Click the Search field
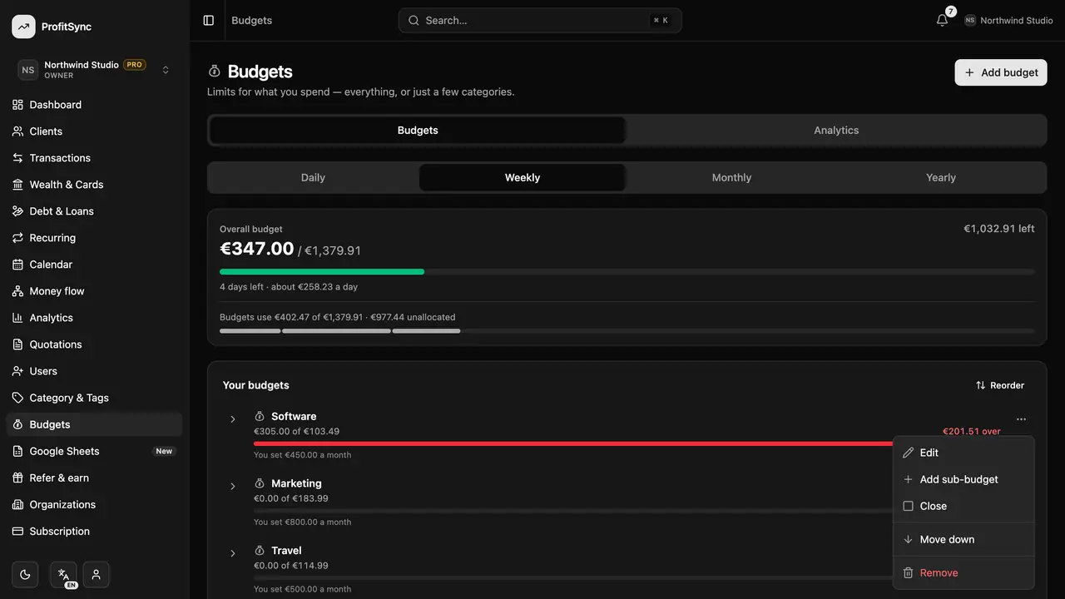The image size is (1065, 599). (540, 20)
